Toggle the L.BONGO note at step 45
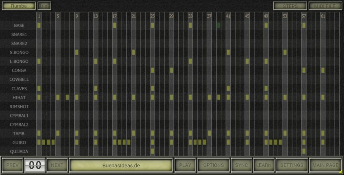Image resolution: width=344 pixels, height=175 pixels. (247, 61)
